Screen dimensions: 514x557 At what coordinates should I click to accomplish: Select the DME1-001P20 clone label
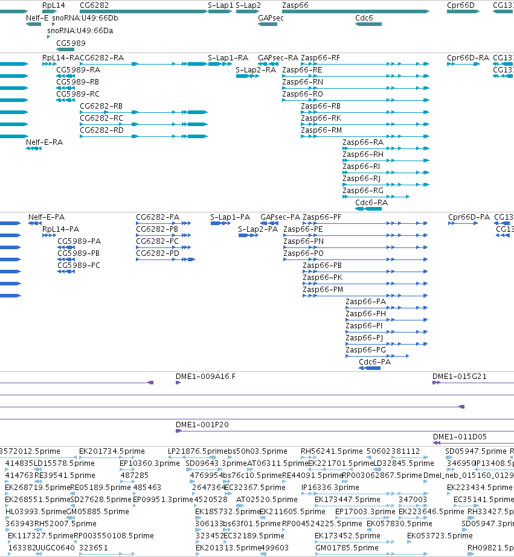click(x=202, y=425)
